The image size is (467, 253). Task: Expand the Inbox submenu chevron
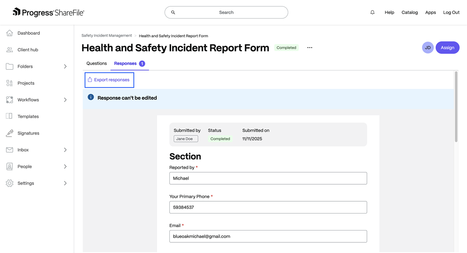pyautogui.click(x=65, y=150)
